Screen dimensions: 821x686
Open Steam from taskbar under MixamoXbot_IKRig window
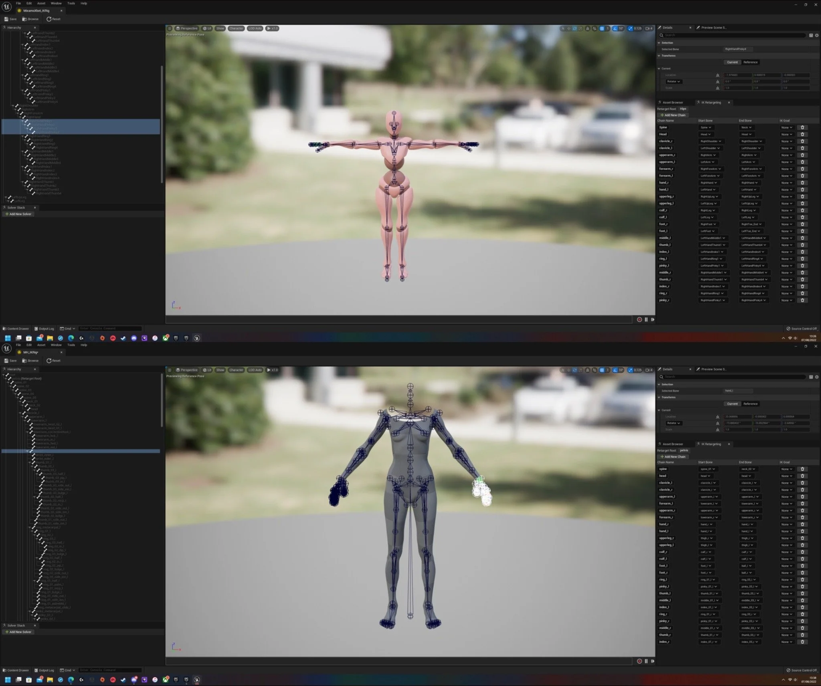coord(123,338)
